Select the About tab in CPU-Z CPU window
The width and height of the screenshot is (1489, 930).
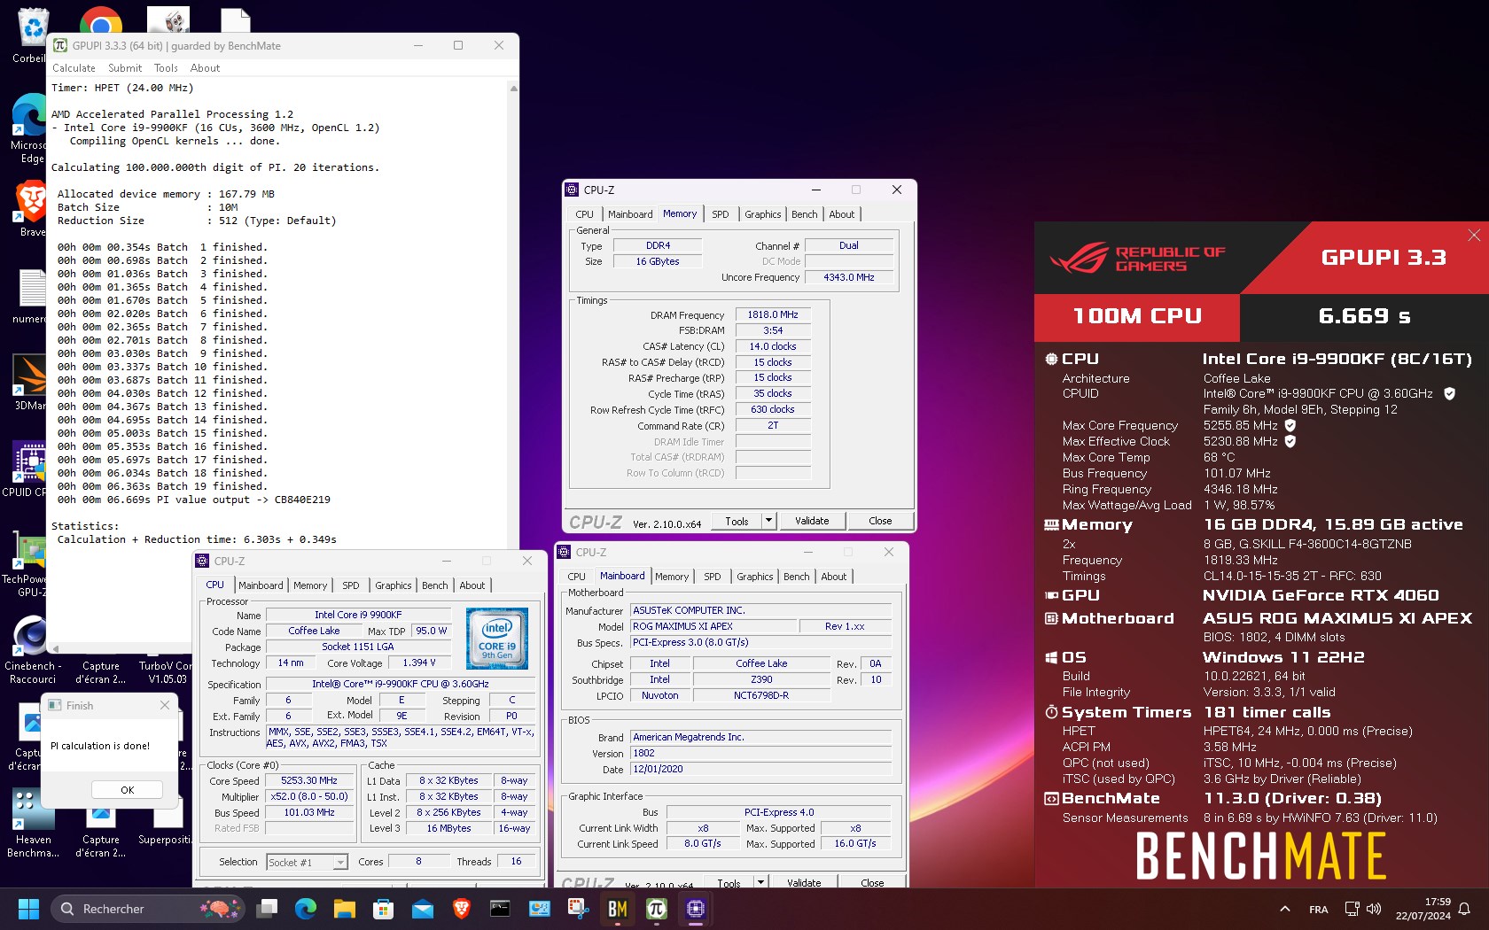click(472, 585)
